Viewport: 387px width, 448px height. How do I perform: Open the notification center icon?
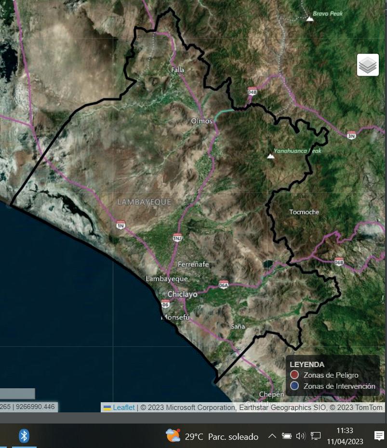click(379, 436)
